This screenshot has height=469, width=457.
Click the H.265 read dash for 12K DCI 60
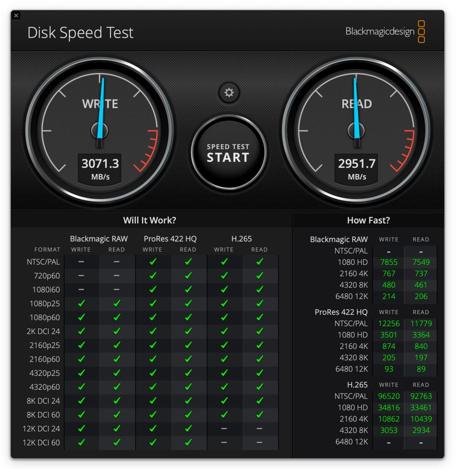[x=260, y=443]
